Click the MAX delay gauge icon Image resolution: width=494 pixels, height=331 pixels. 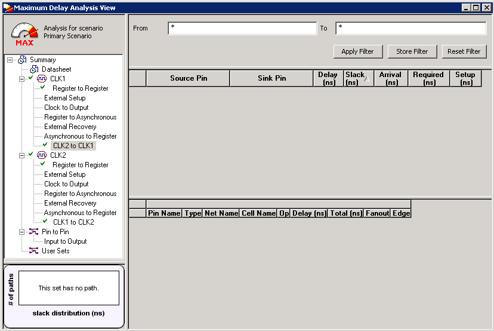(24, 34)
